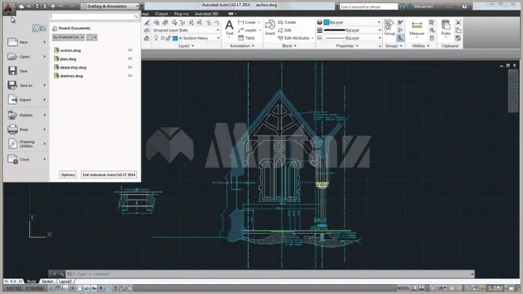Pin dealership.dwg in recent documents

click(x=130, y=67)
